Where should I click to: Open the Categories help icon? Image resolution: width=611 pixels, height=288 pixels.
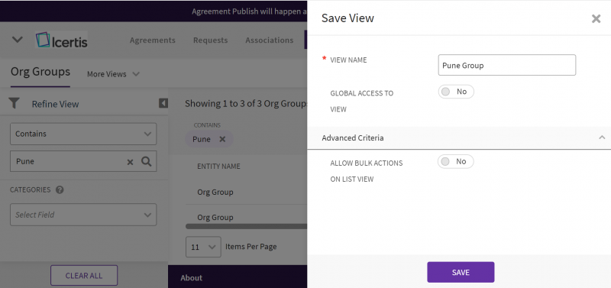click(x=60, y=189)
